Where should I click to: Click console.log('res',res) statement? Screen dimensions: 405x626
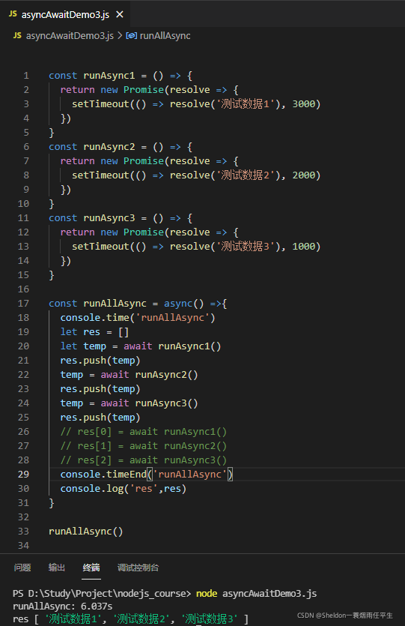pos(124,489)
